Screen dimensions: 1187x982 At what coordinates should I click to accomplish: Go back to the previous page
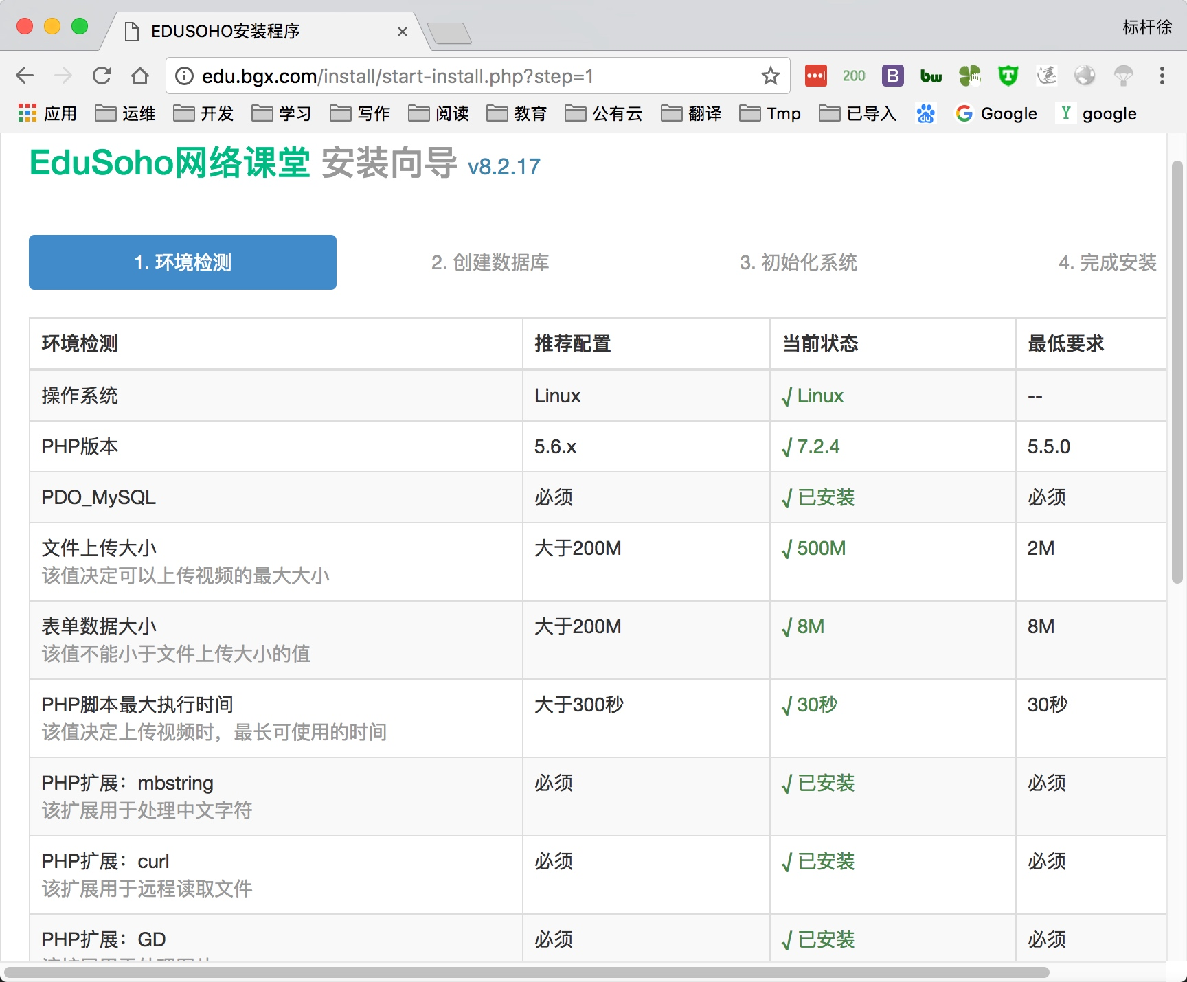25,76
